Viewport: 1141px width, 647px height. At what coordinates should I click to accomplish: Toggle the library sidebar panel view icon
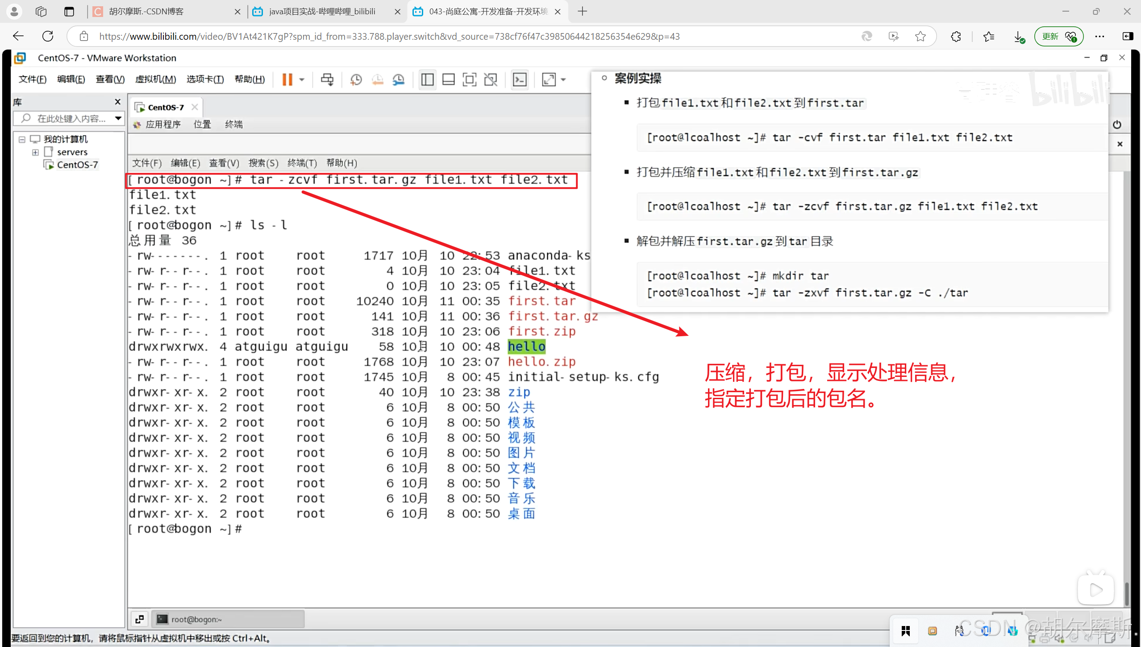pyautogui.click(x=427, y=79)
